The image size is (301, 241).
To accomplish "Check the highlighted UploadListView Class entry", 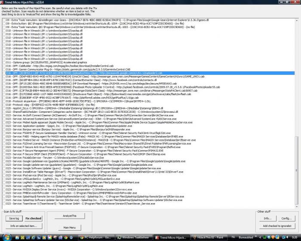I will click(4, 73).
